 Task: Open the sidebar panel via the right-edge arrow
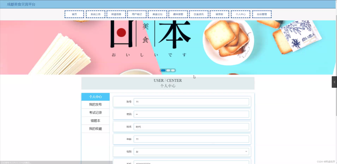coord(335,82)
